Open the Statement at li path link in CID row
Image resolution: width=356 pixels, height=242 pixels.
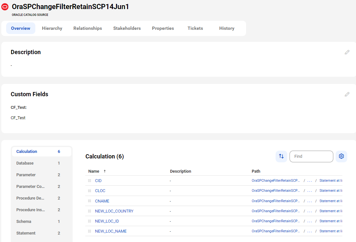coord(331,181)
